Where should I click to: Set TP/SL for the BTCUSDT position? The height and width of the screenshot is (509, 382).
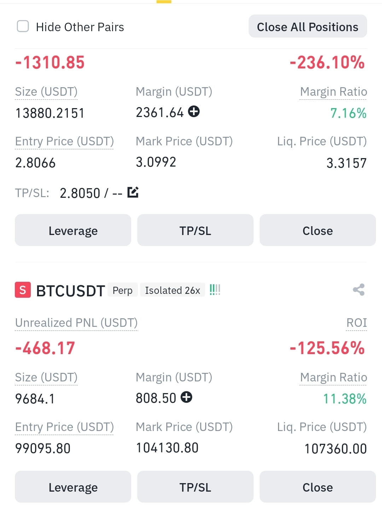tap(195, 487)
